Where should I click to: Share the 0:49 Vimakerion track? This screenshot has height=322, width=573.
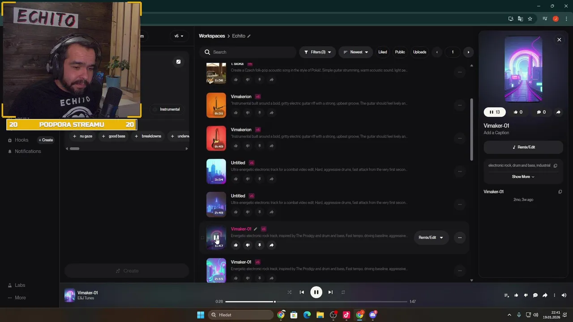[x=271, y=146]
